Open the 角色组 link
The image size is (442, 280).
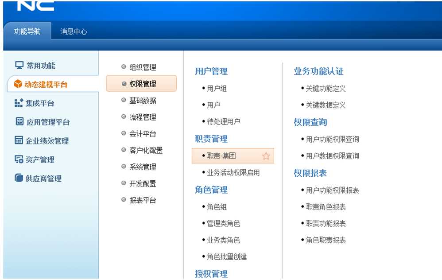click(x=217, y=207)
